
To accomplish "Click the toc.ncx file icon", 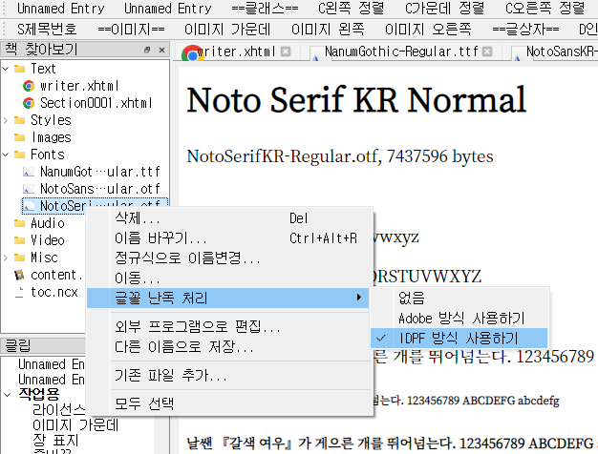I will (19, 292).
